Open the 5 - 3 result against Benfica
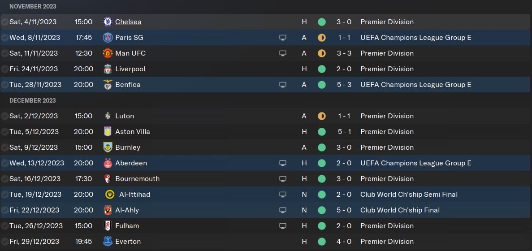532x251 pixels. click(345, 85)
